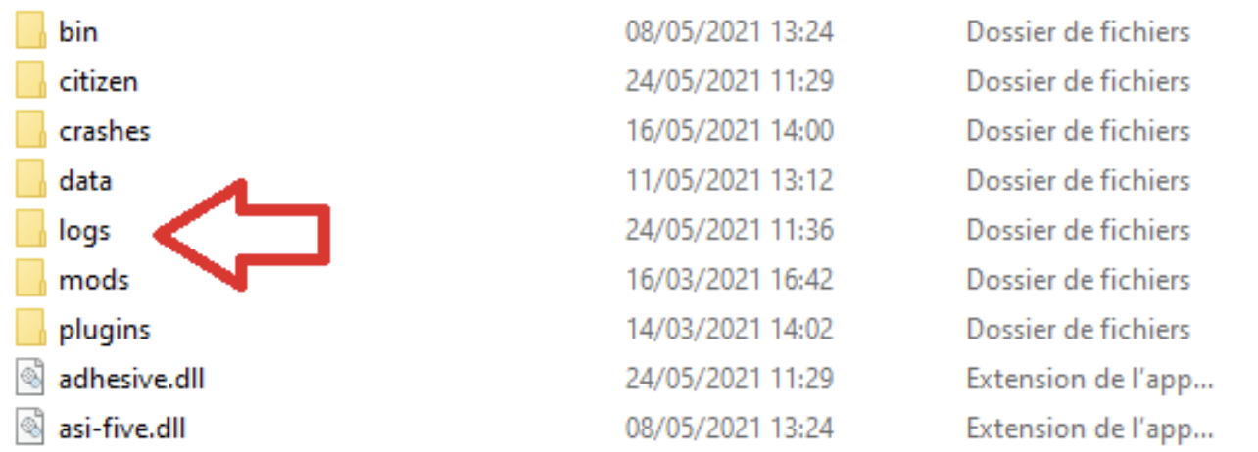Click adhesive.dll's Extension de l'app type
The width and height of the screenshot is (1258, 452).
coord(1089,379)
